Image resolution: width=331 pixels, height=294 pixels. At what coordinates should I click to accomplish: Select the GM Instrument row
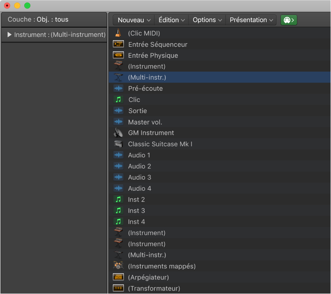coord(220,133)
